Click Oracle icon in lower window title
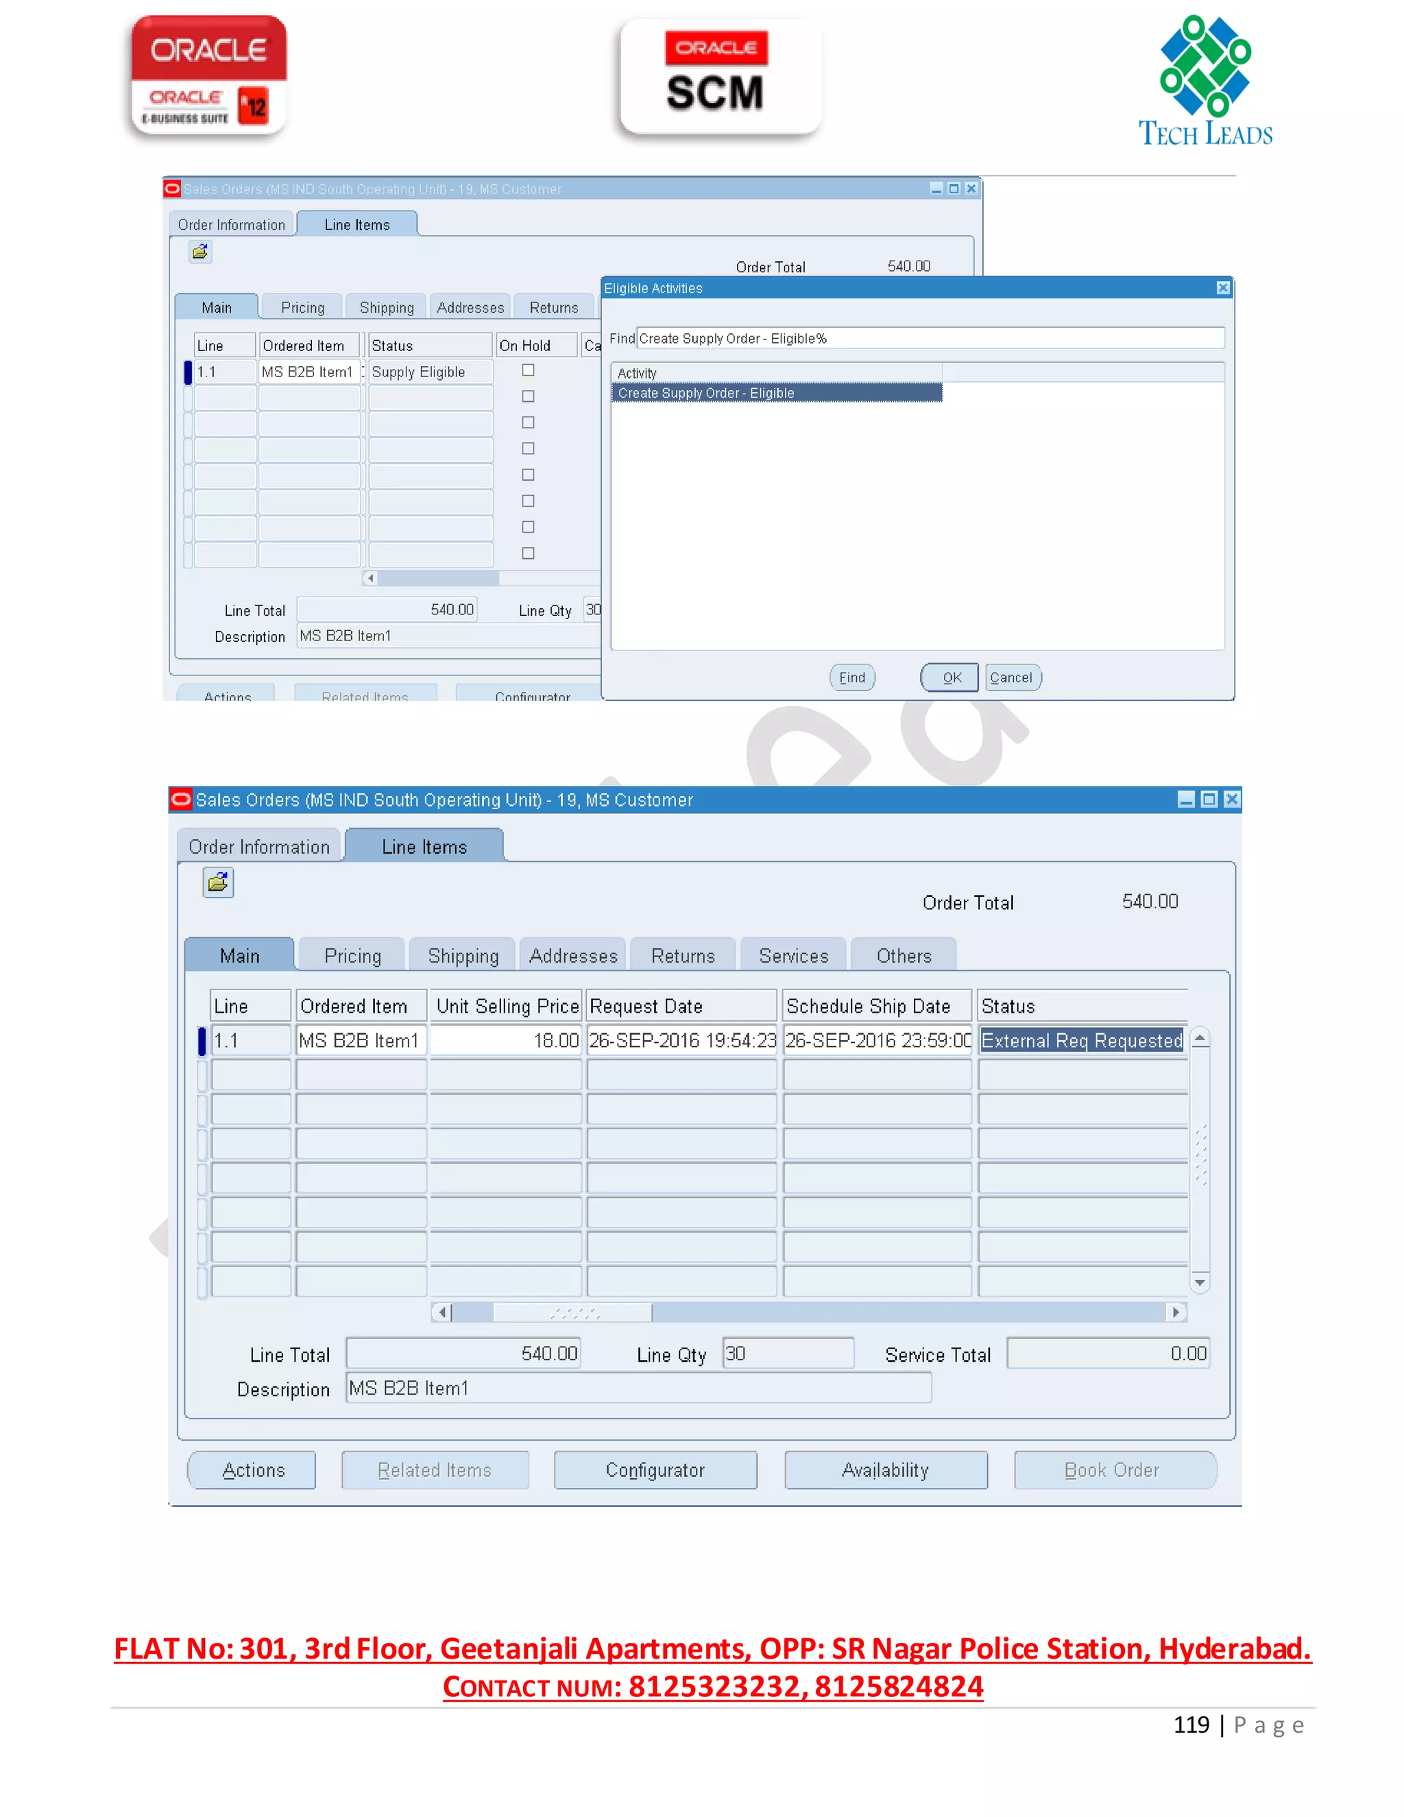This screenshot has height=1817, width=1404. pyautogui.click(x=180, y=799)
